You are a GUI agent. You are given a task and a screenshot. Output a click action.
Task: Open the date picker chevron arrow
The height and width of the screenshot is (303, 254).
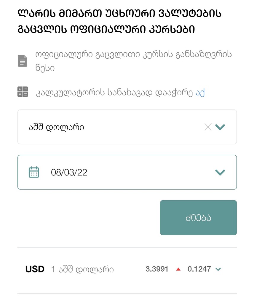pos(220,172)
